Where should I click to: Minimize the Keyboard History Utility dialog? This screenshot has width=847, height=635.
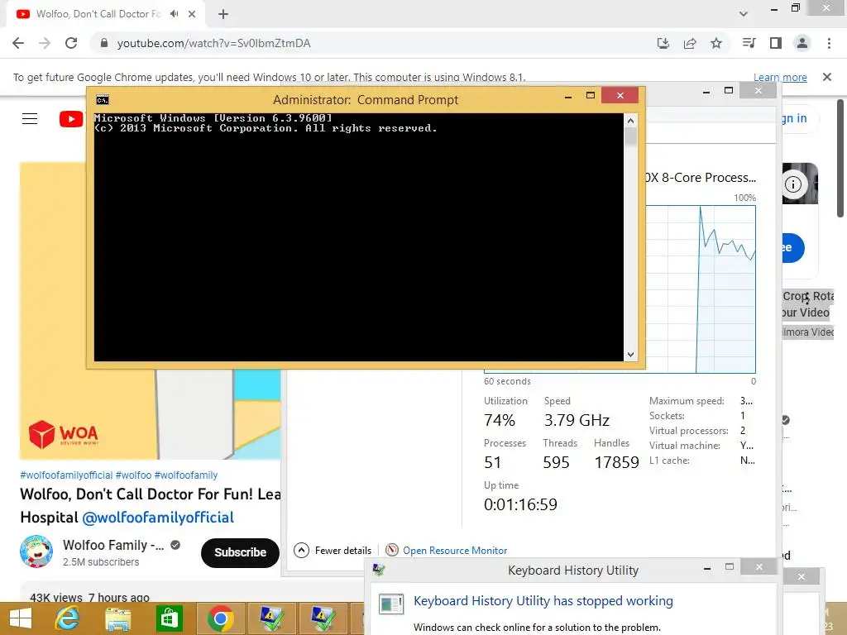707,567
